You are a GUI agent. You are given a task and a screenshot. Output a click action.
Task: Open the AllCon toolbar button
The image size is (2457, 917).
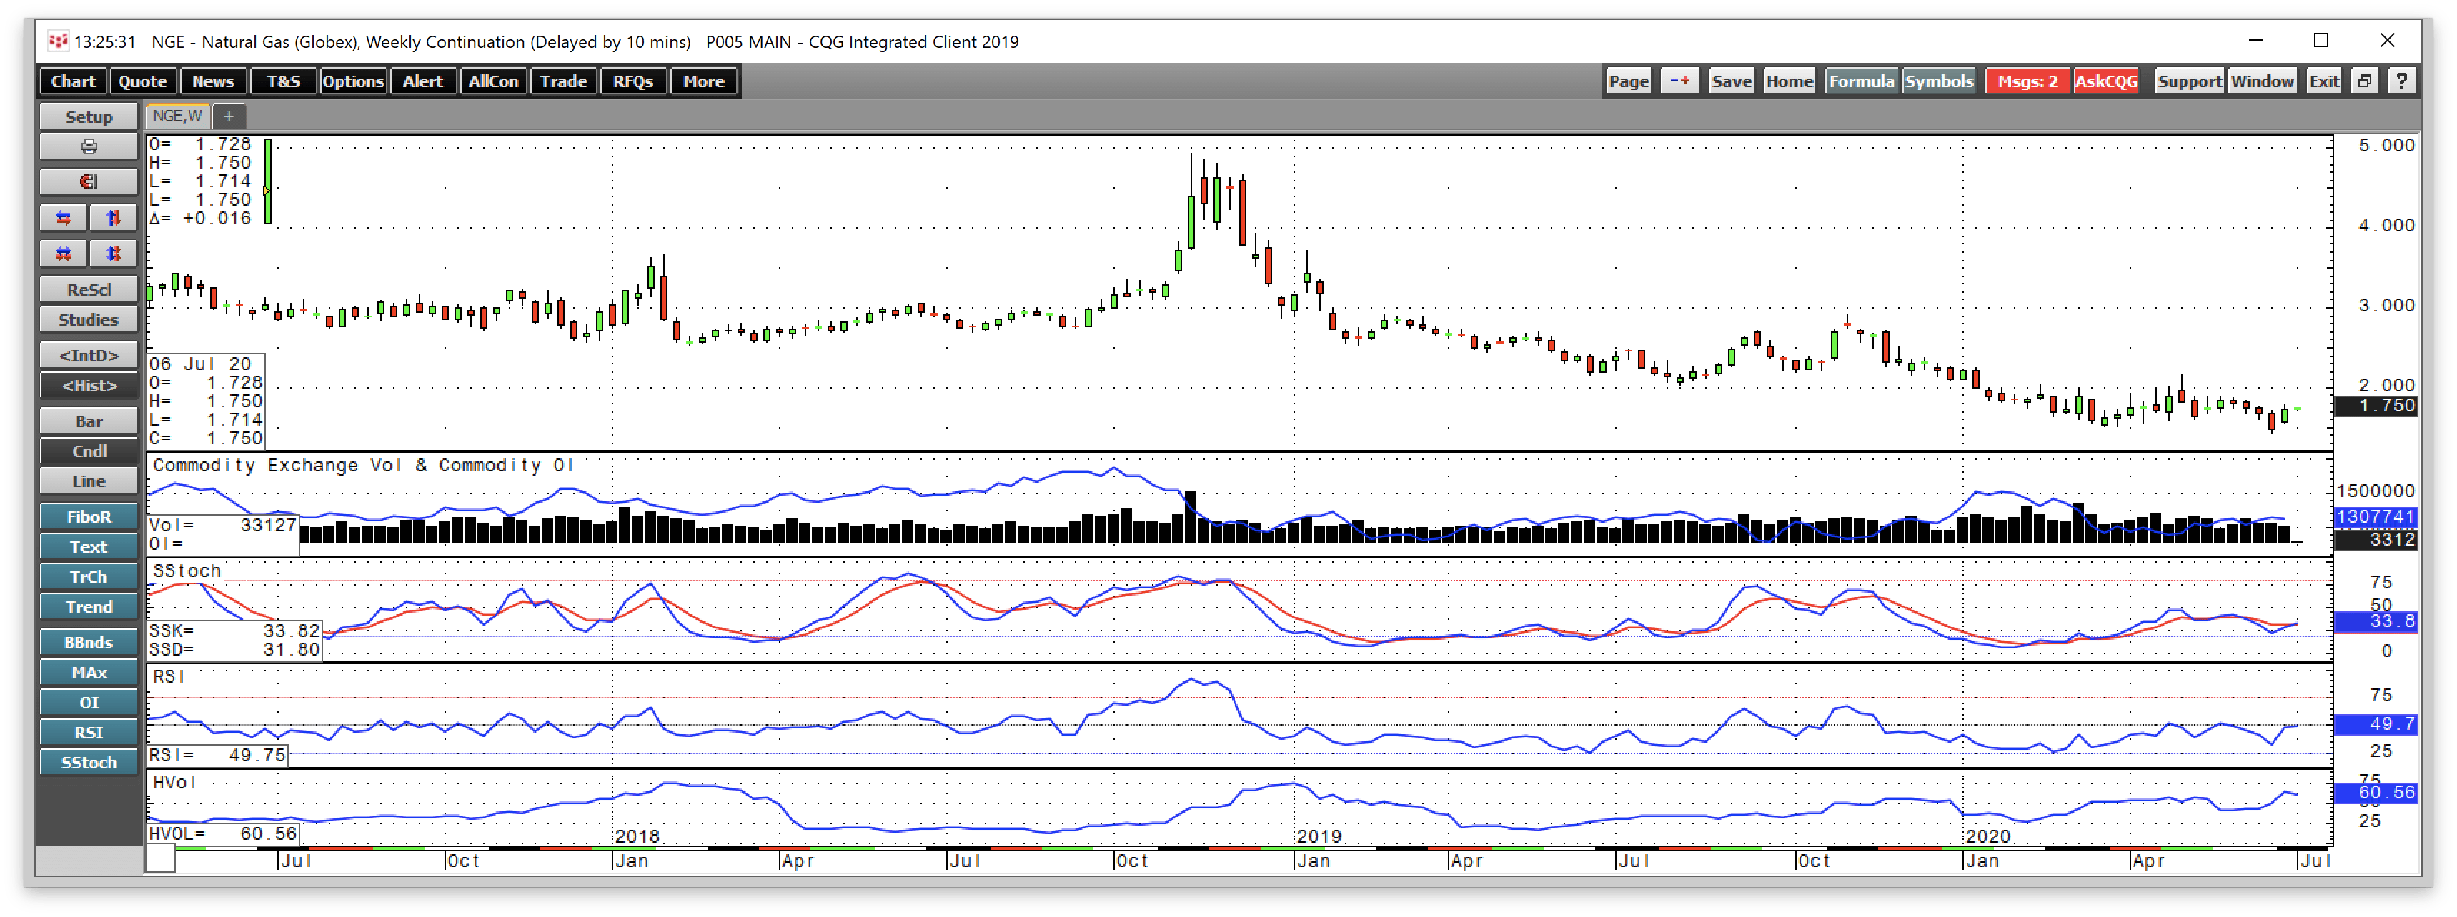(x=493, y=81)
